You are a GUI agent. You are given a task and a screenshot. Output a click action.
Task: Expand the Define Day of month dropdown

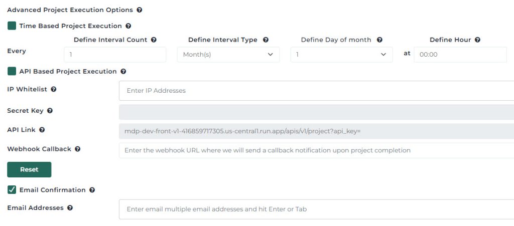[x=341, y=55]
